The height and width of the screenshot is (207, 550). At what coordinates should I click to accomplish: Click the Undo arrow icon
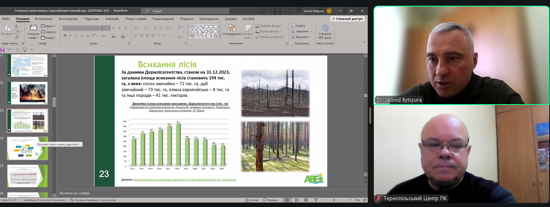coord(9,49)
